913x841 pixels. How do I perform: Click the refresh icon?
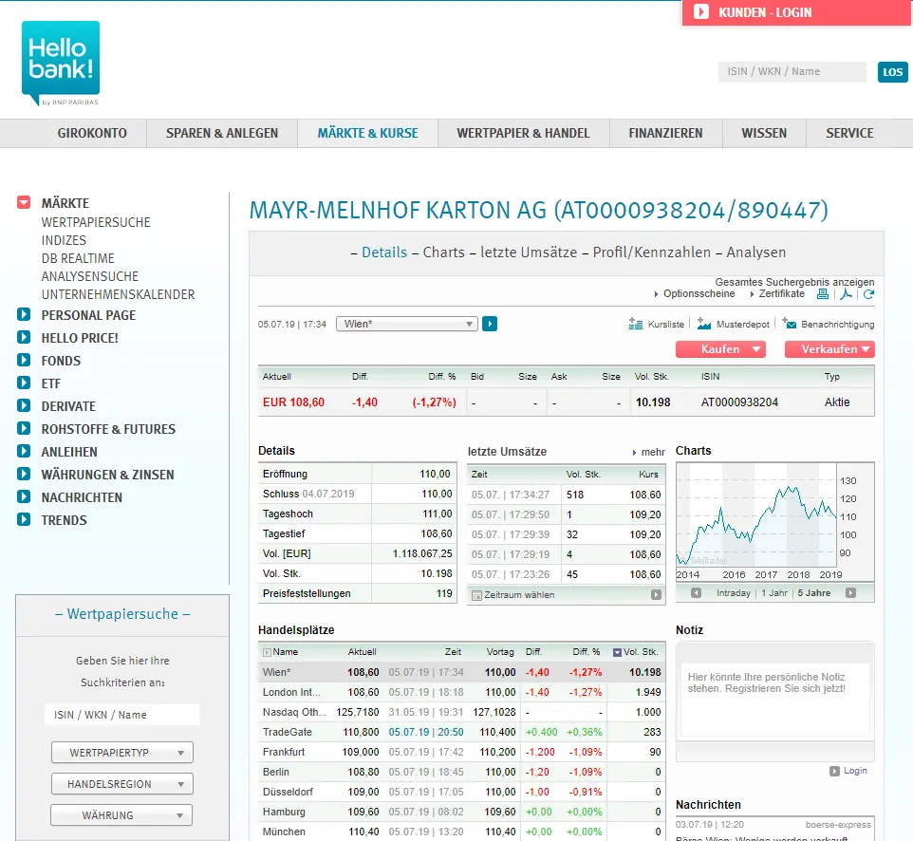click(868, 294)
